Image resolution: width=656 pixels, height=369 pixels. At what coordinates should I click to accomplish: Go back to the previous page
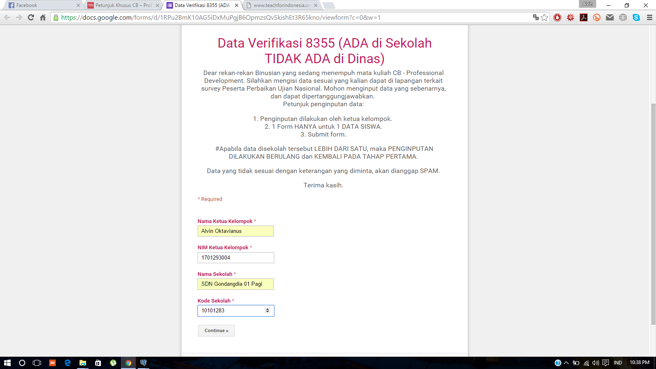tap(7, 17)
